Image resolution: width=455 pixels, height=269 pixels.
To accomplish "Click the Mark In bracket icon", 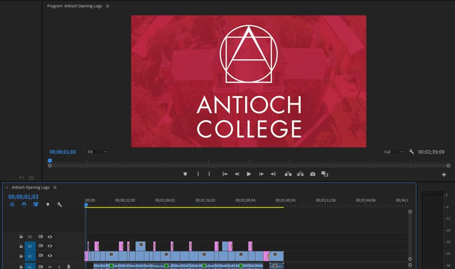I will 198,174.
